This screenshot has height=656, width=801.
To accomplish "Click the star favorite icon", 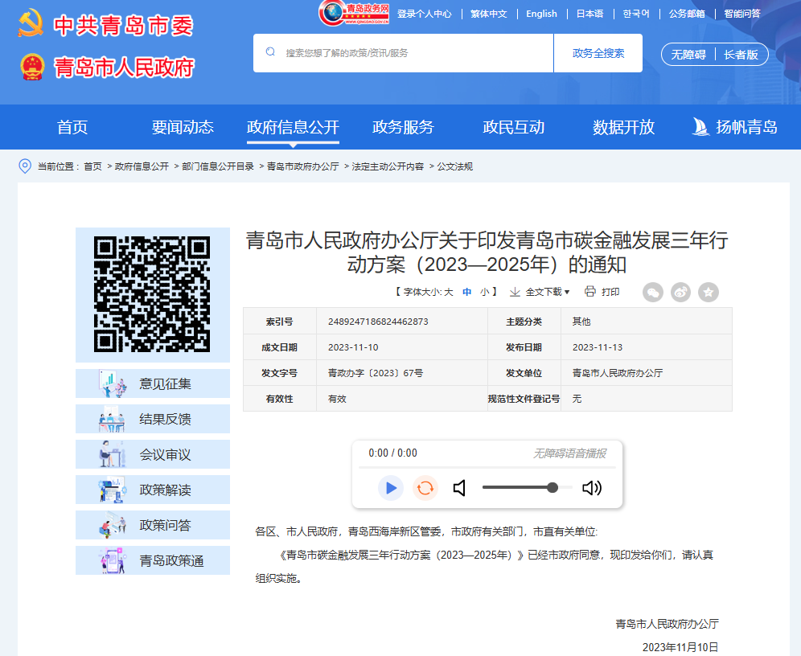I will click(709, 293).
